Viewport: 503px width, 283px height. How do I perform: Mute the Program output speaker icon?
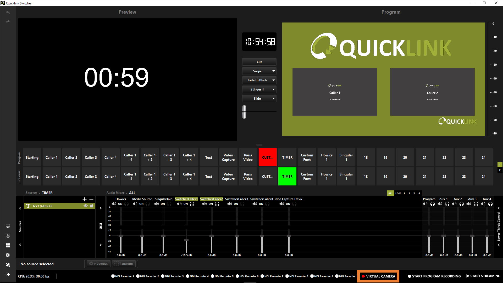(425, 204)
